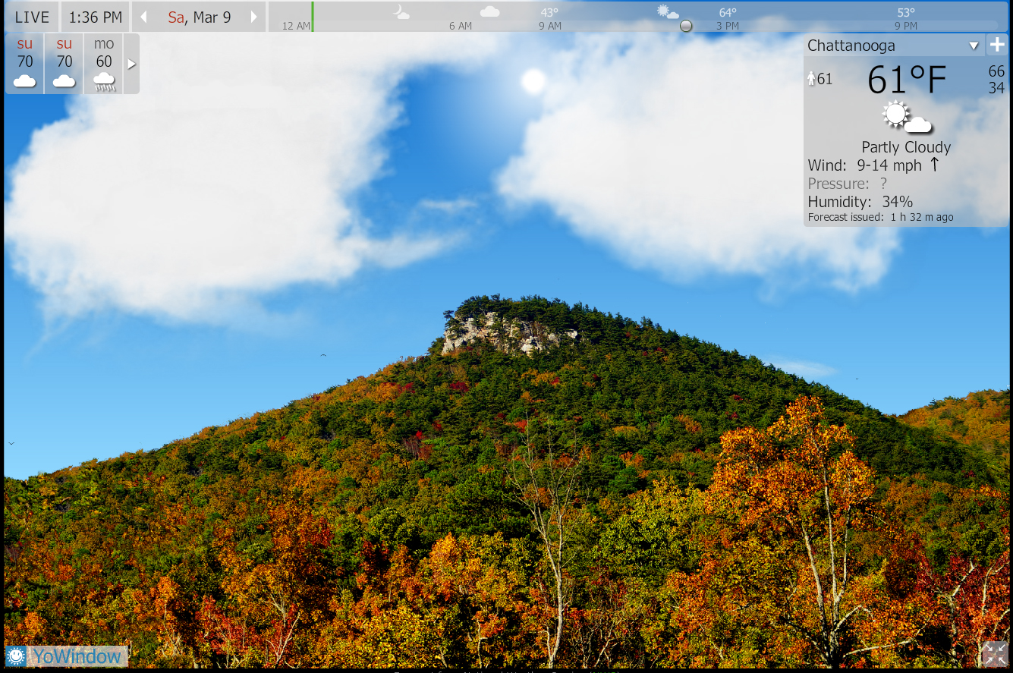Screen dimensions: 1013x673
Task: Select the Monday forecast tile showing 60
Action: click(104, 64)
